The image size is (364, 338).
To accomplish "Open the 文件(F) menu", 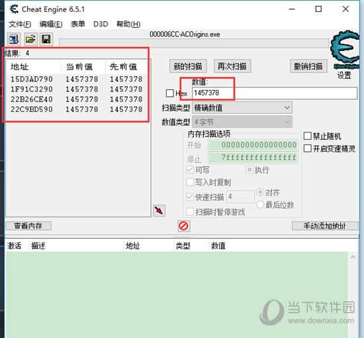I will [x=20, y=24].
